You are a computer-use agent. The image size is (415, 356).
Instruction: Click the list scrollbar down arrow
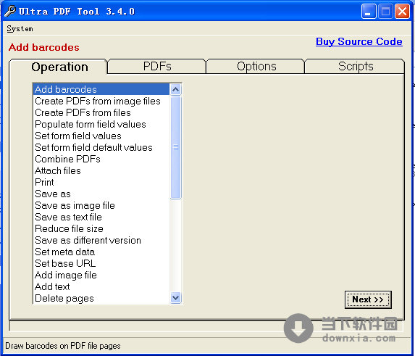[x=175, y=298]
